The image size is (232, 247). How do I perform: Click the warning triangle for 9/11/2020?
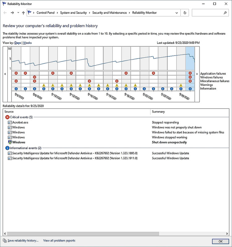click(x=62, y=85)
